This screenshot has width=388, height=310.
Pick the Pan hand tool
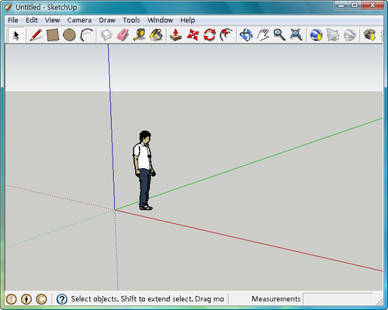coord(263,35)
